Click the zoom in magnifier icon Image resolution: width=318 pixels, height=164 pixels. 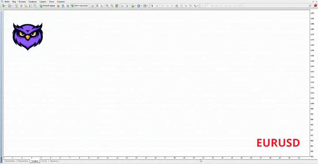click(x=107, y=6)
